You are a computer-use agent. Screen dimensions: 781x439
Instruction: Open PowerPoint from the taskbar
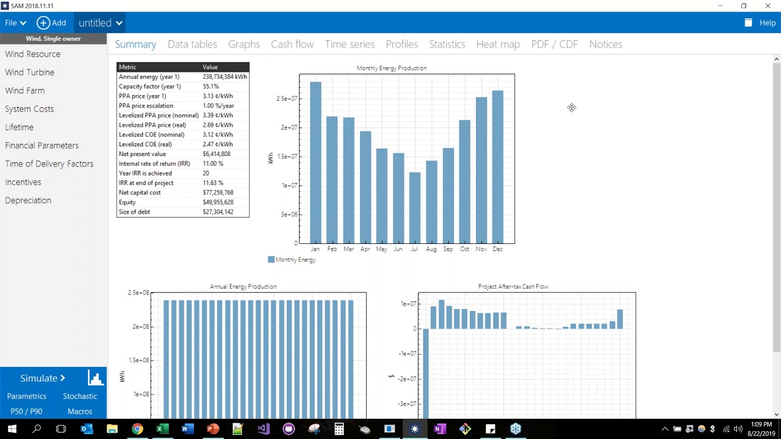coord(213,429)
